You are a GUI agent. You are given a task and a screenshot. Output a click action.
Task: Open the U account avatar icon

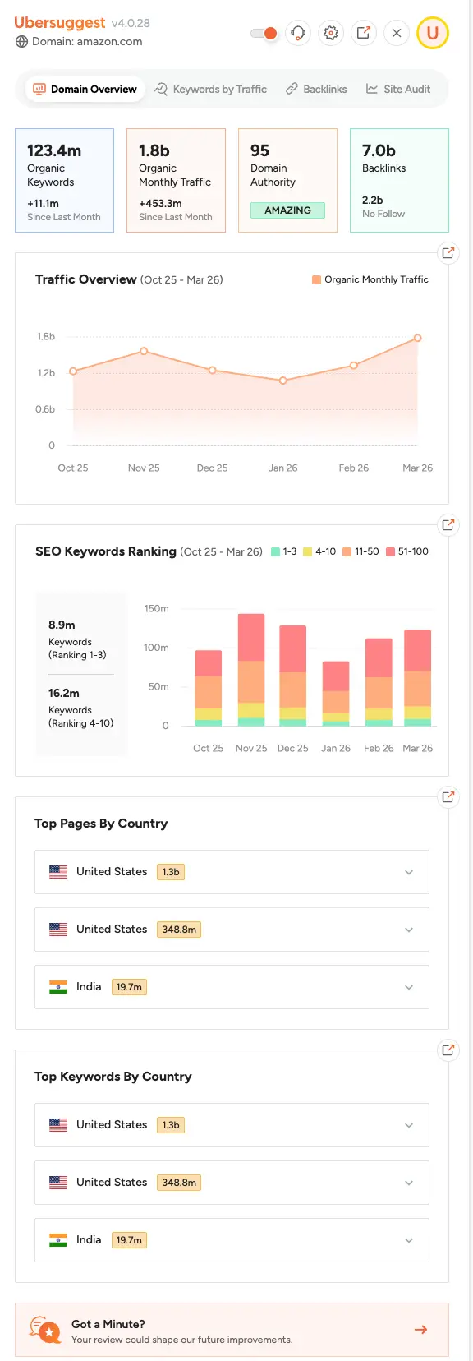pyautogui.click(x=433, y=33)
